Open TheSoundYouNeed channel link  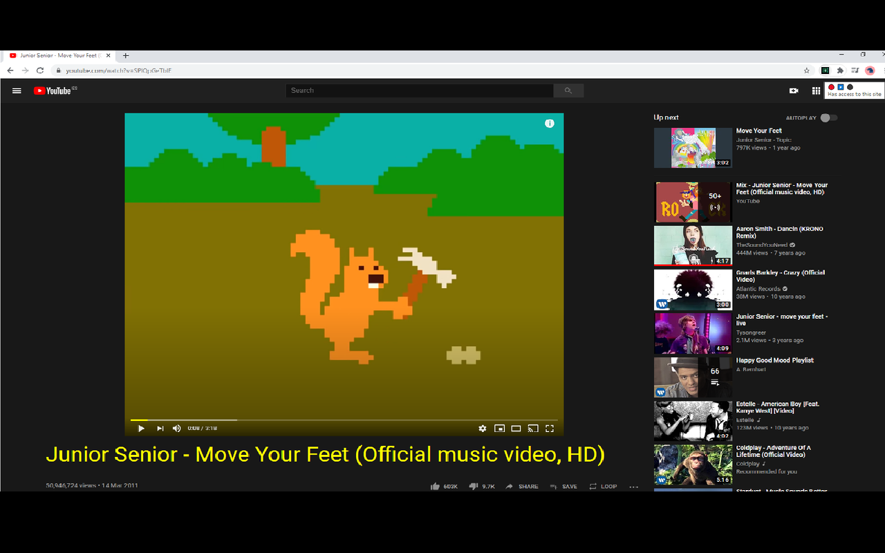761,245
